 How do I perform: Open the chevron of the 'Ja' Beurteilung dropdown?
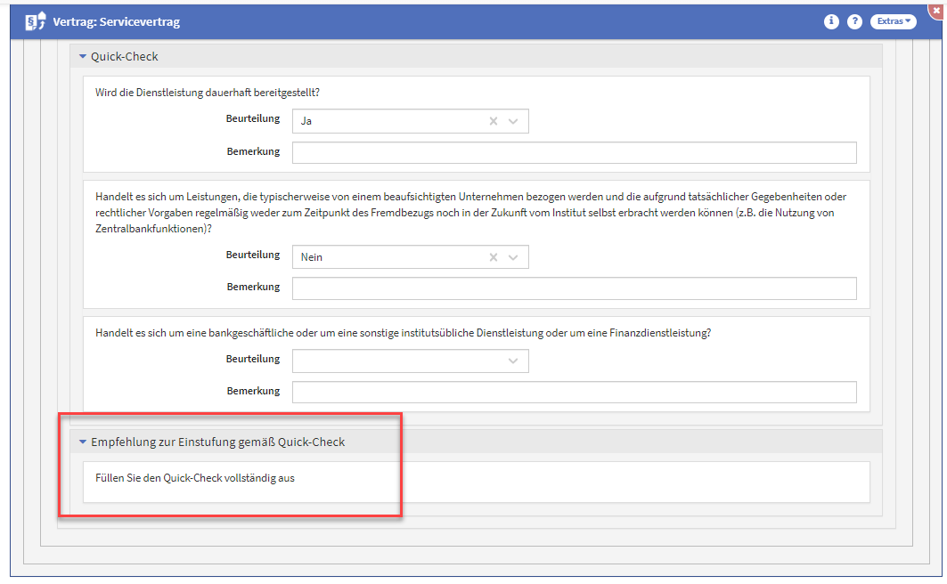coord(513,121)
